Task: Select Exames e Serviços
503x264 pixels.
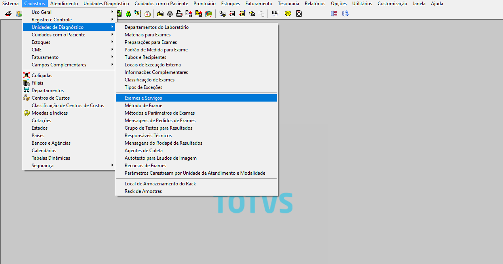Action: pos(196,98)
